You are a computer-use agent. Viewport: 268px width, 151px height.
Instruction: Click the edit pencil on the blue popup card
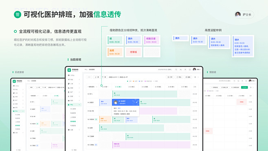[x=137, y=102]
